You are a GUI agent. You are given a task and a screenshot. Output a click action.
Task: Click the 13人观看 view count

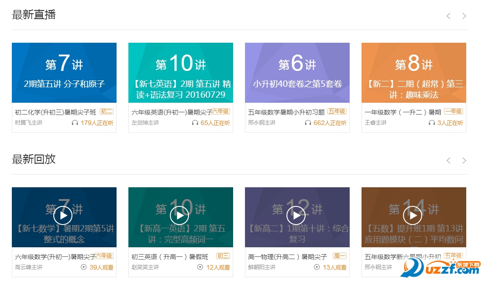click(335, 267)
